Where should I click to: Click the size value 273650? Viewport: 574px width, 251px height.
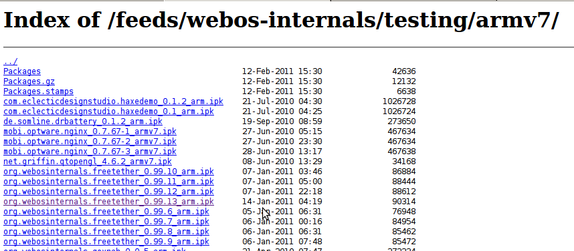click(x=401, y=121)
